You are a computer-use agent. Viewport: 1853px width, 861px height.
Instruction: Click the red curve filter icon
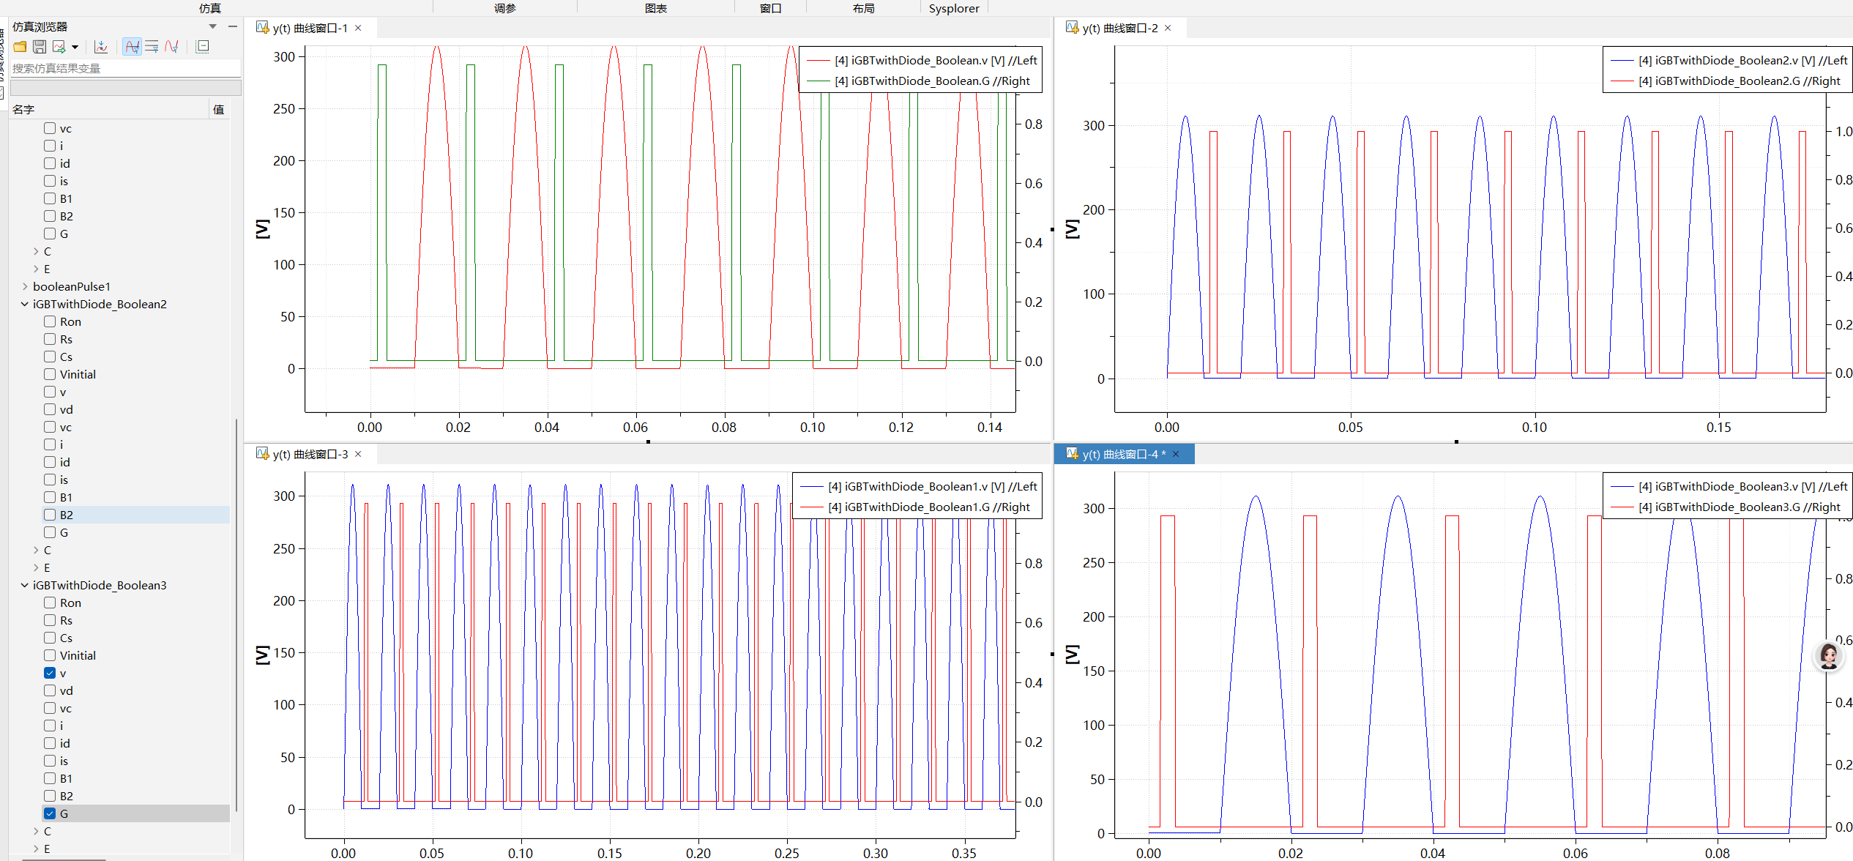[x=172, y=47]
